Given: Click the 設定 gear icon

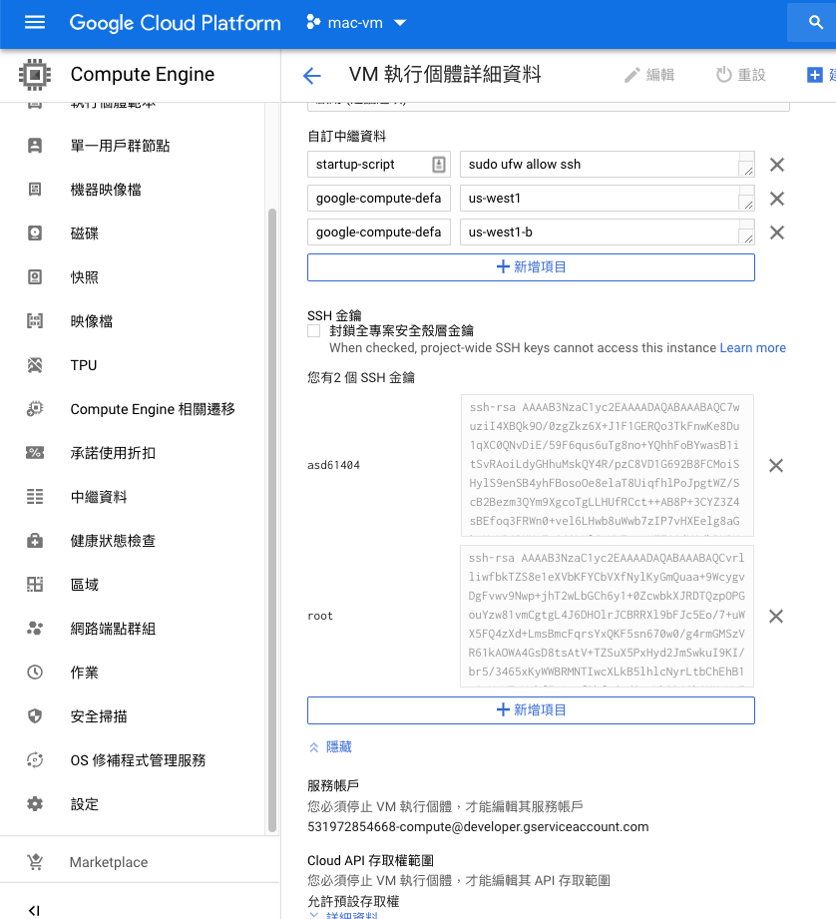Looking at the screenshot, I should point(35,804).
